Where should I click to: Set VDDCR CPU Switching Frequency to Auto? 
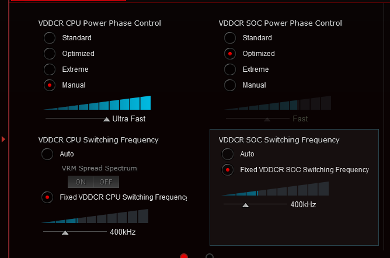point(47,155)
